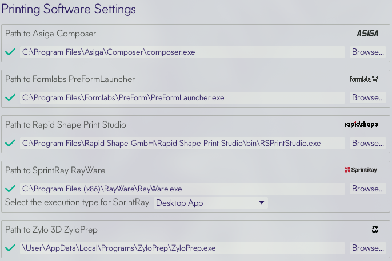Click 'Path to Rapid Shape Print Studio' label

[66, 125]
